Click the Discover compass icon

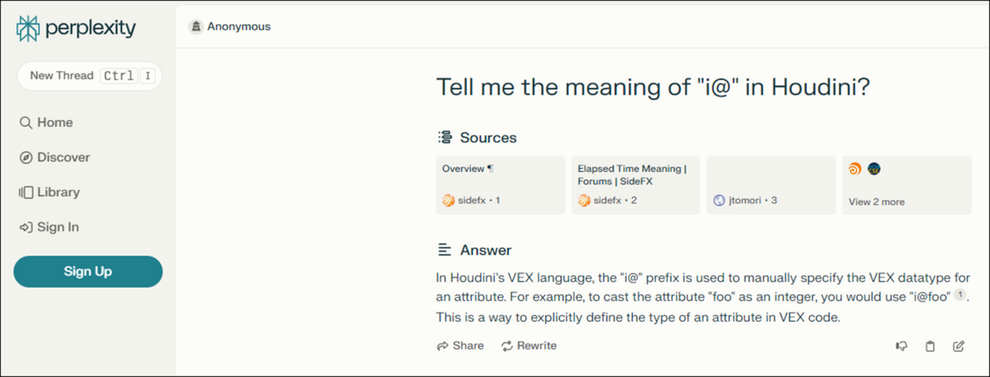click(26, 157)
